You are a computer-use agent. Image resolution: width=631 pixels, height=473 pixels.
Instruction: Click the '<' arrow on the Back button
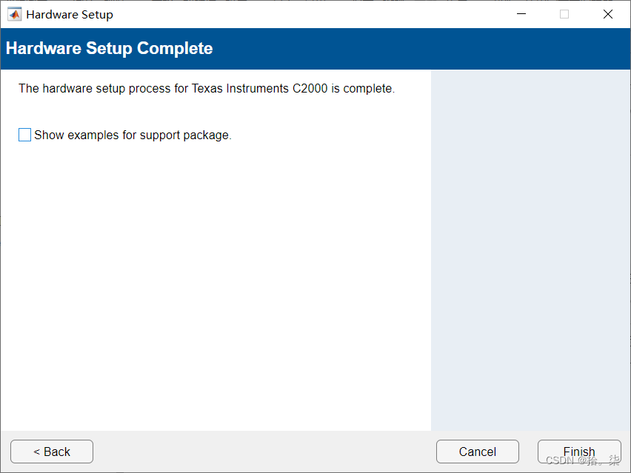[36, 452]
